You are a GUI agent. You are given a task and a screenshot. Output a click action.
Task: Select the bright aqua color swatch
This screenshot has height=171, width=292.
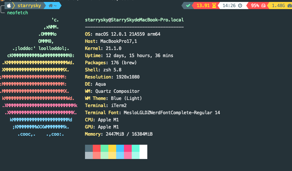pyautogui.click(x=136, y=148)
